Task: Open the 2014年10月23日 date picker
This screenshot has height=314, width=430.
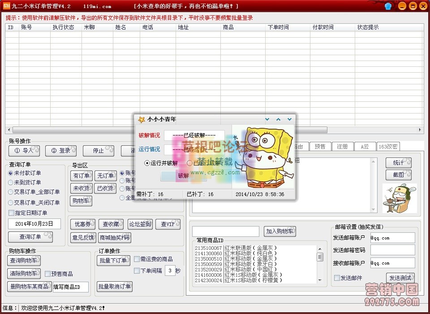Action: click(x=34, y=224)
